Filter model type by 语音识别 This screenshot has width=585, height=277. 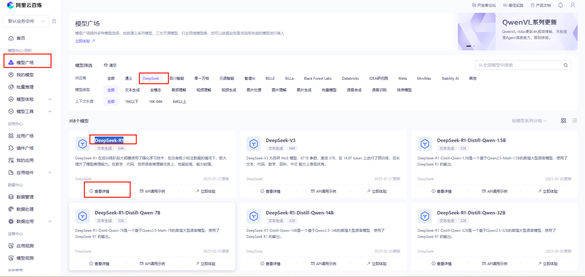(x=379, y=90)
